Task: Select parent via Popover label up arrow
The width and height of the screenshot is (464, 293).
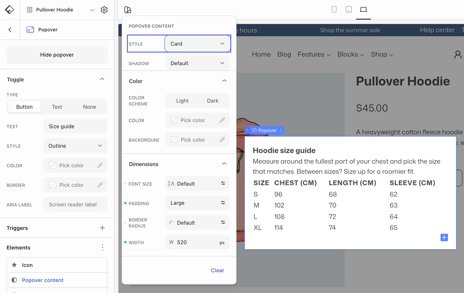Action: click(247, 130)
